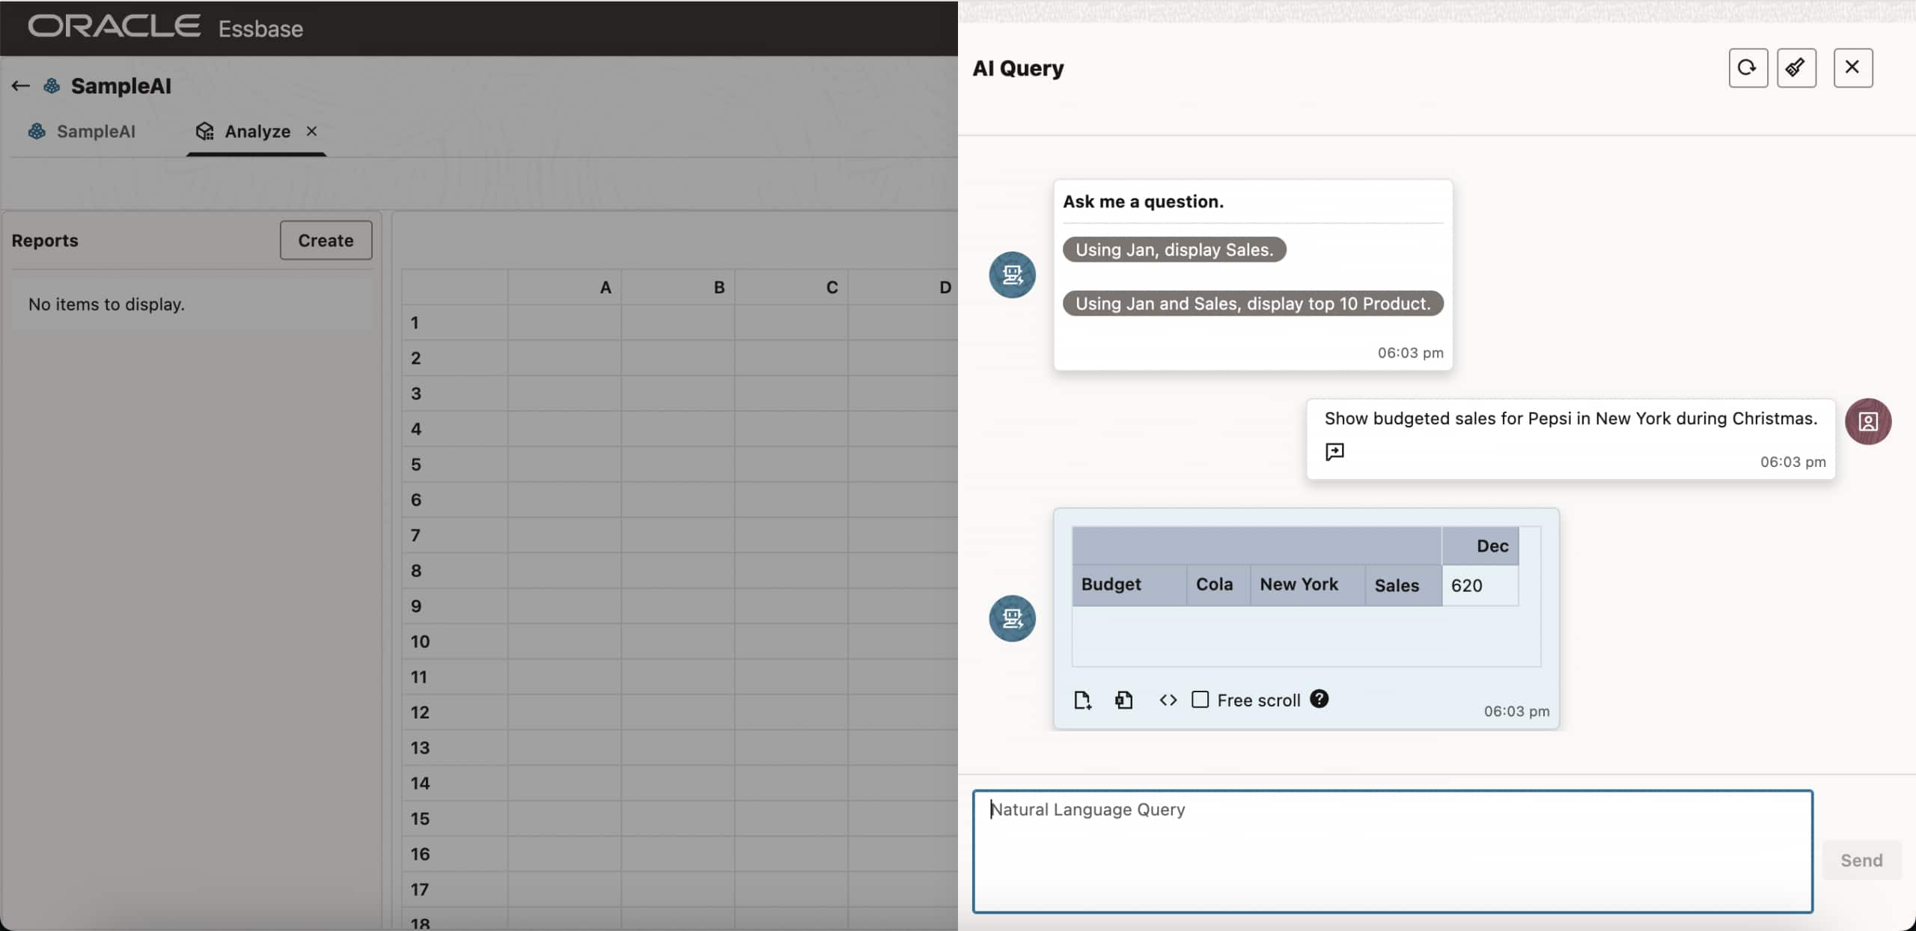Refresh the AI Query conversation
Viewport: 1916px width, 931px height.
click(1747, 67)
